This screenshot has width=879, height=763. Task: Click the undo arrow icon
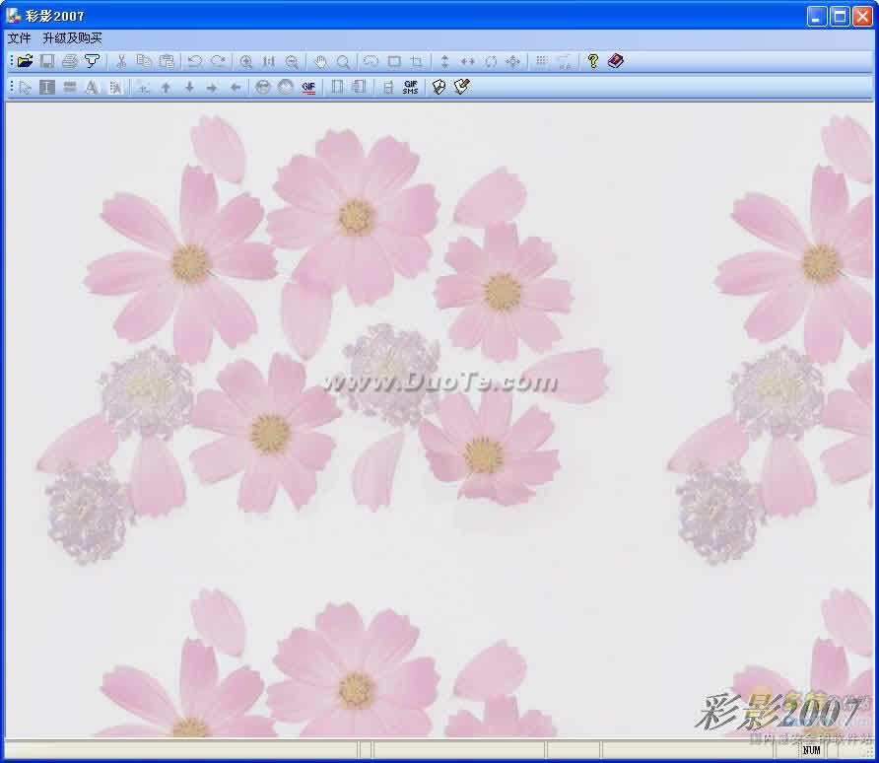tap(195, 61)
